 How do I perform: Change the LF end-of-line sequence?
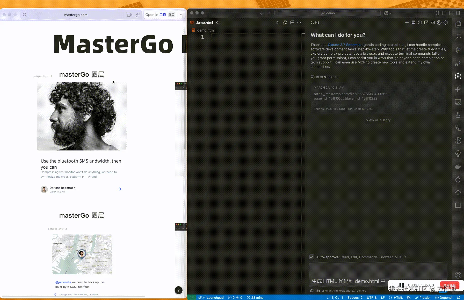[x=383, y=298]
